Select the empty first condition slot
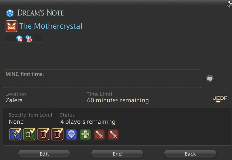232x160 pixels. tap(10, 39)
